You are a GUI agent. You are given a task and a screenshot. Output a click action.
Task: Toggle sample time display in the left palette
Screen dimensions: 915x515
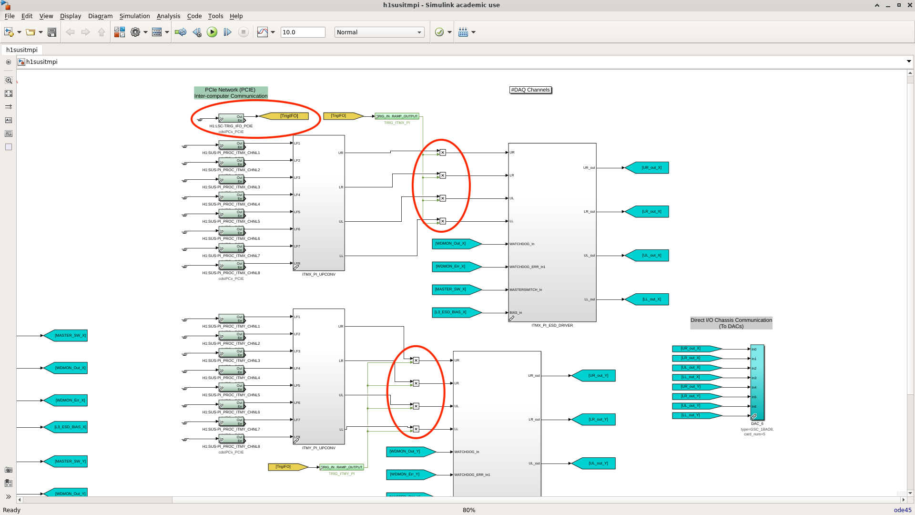pyautogui.click(x=9, y=107)
